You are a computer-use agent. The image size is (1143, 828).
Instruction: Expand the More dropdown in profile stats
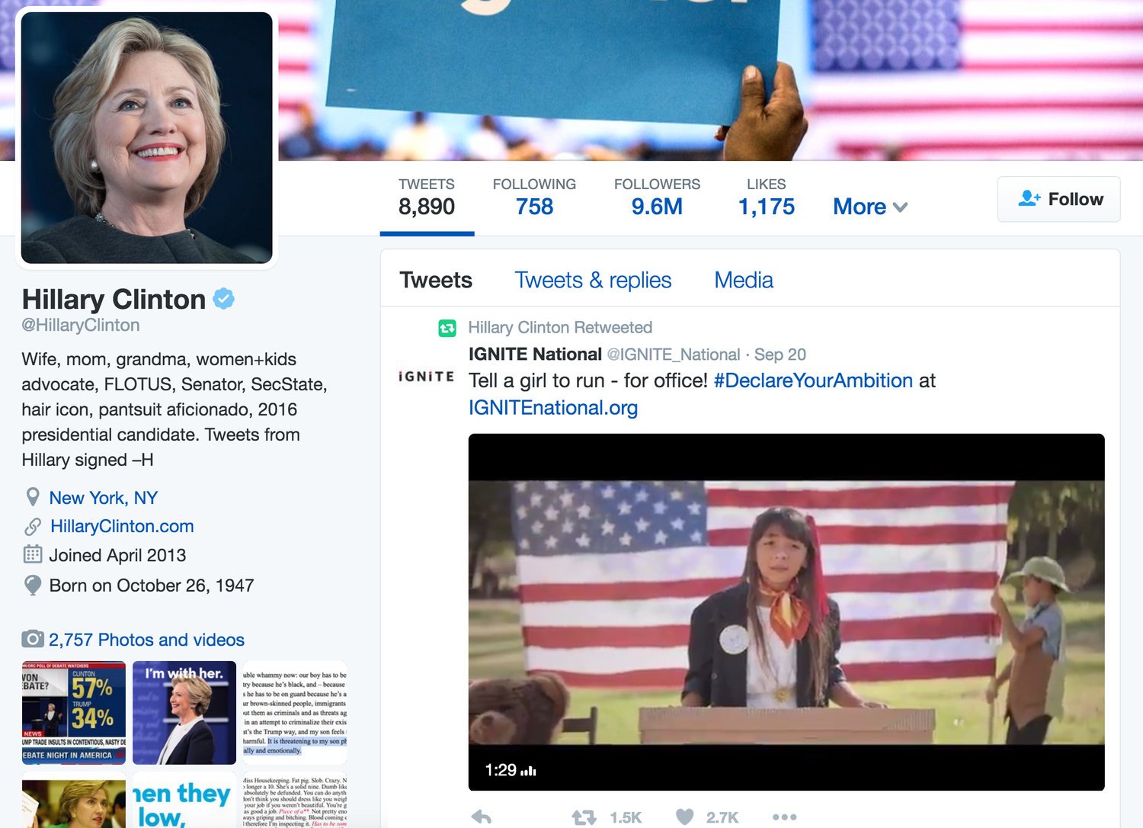869,207
